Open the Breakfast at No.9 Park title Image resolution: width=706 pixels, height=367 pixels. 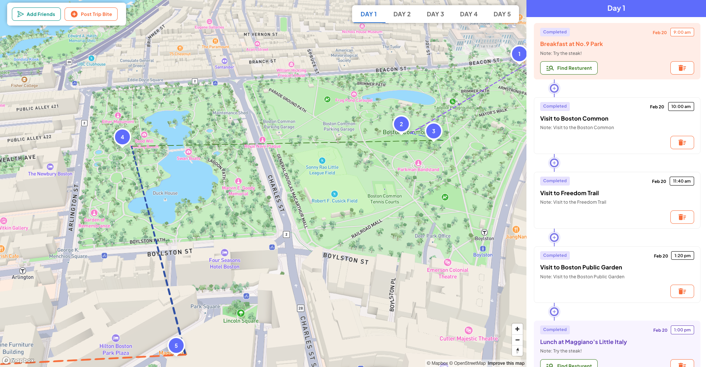point(571,44)
